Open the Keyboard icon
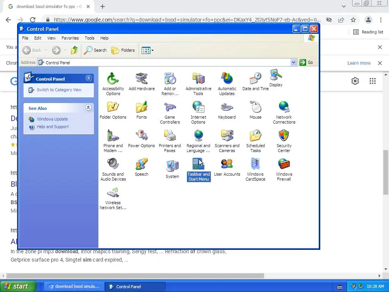 [x=227, y=110]
